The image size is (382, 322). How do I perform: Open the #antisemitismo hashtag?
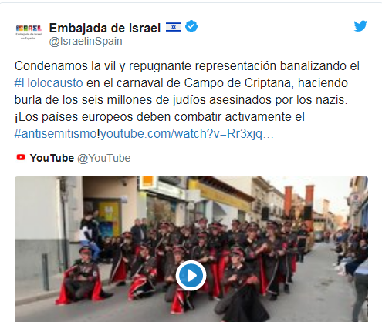pyautogui.click(x=56, y=134)
